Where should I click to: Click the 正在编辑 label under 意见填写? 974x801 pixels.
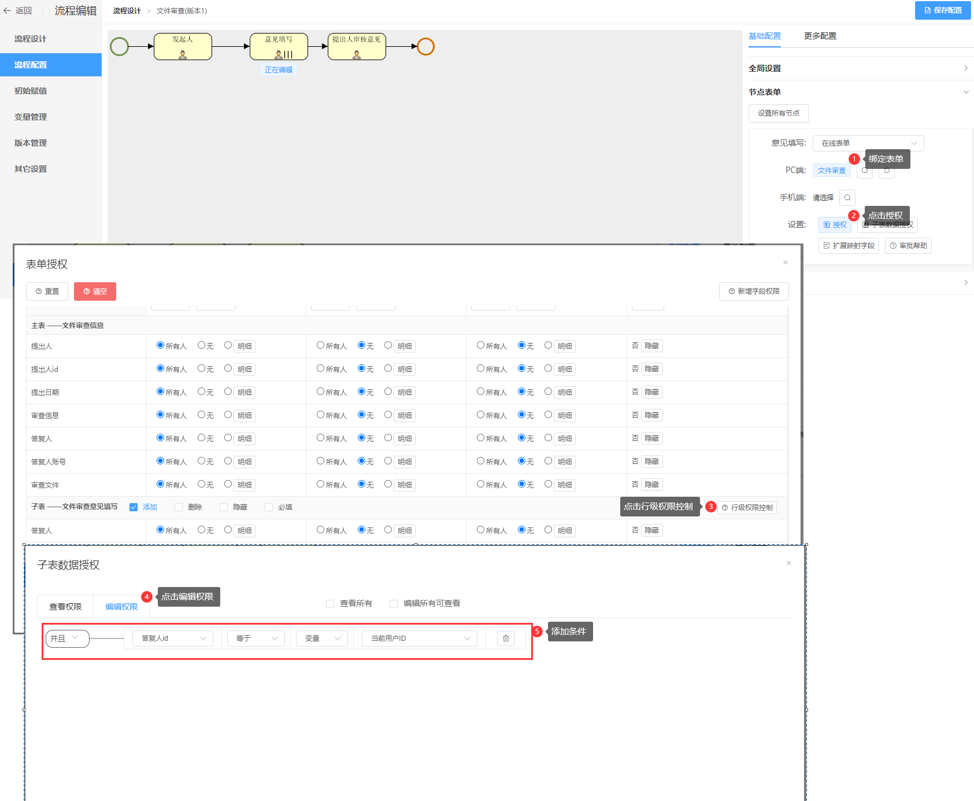click(279, 70)
